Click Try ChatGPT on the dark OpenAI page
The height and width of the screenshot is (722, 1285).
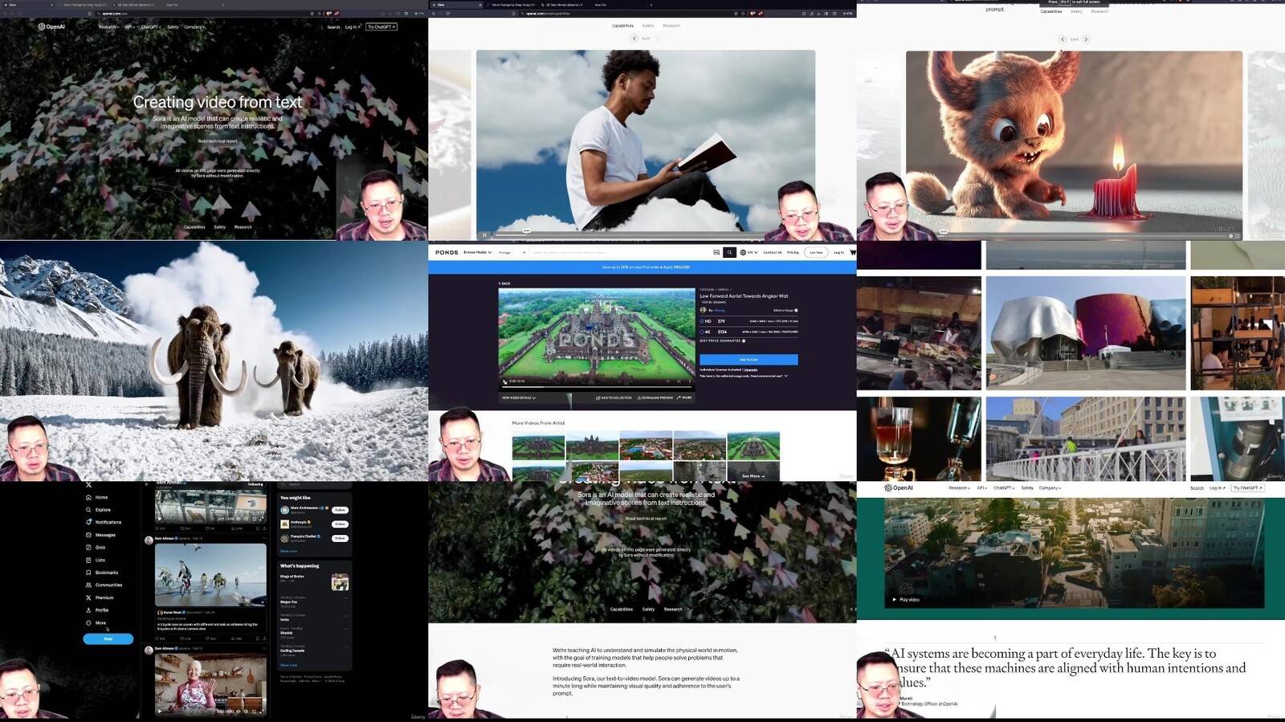point(381,27)
